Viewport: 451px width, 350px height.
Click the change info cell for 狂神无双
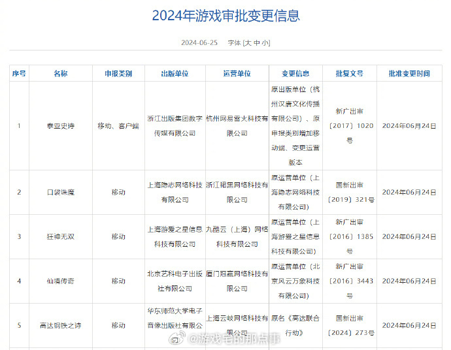tap(295, 237)
